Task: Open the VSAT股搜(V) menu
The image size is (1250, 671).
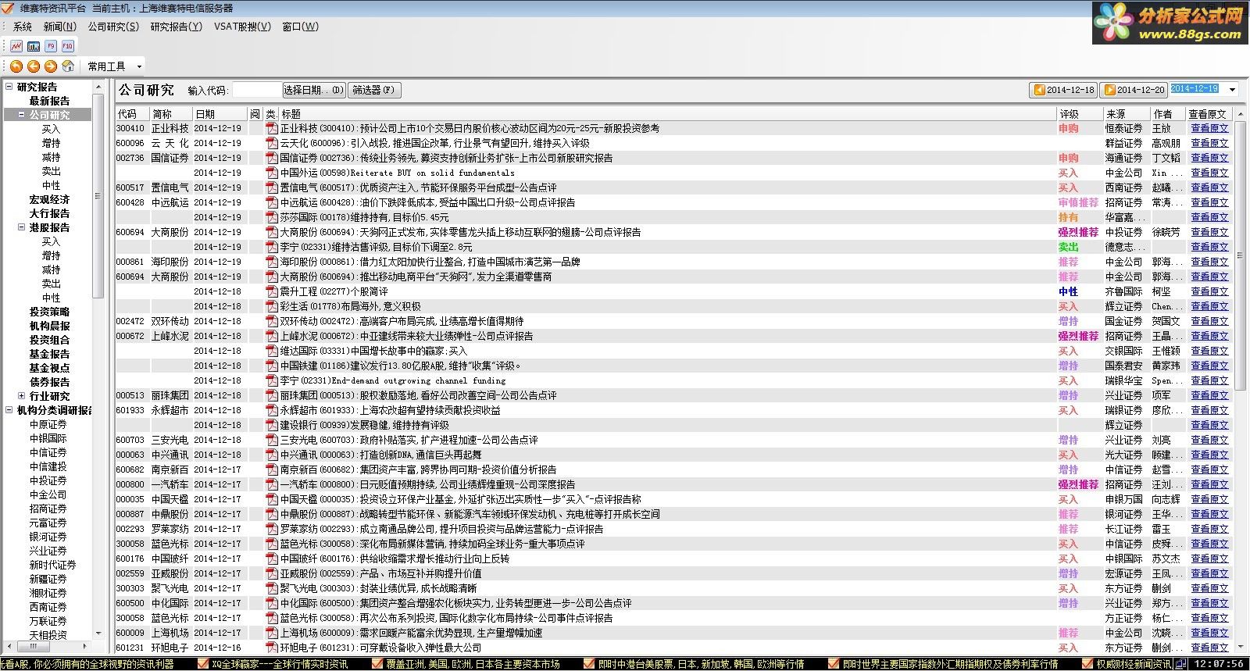Action: click(242, 27)
